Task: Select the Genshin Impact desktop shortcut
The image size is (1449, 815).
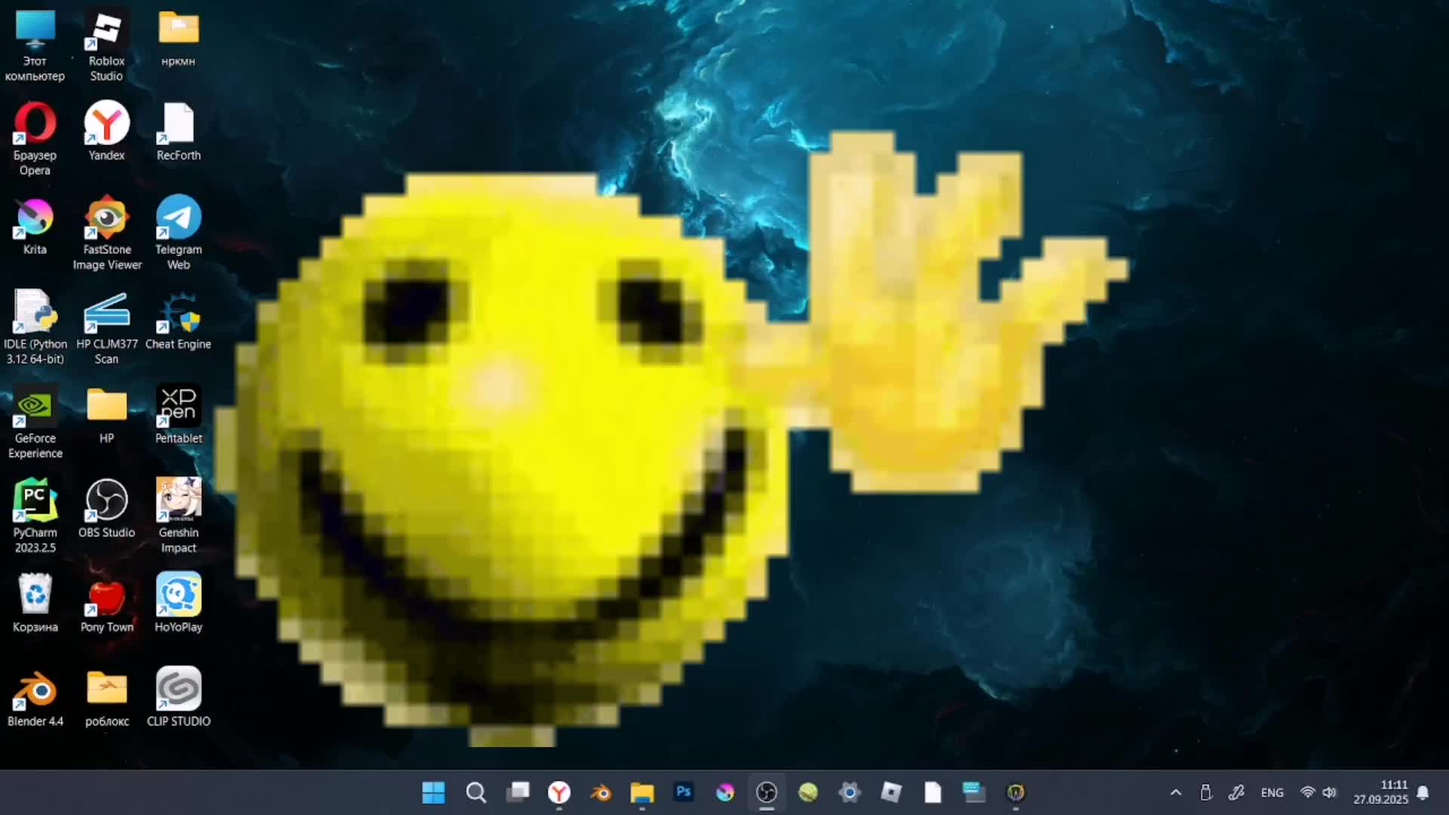Action: pyautogui.click(x=178, y=517)
